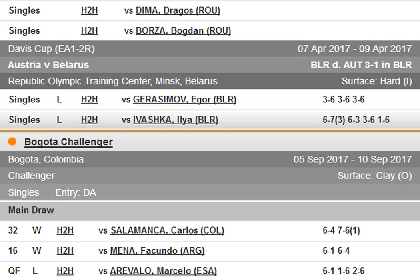View H2H against Carlos Salamanca
The width and height of the screenshot is (420, 280).
tap(65, 230)
